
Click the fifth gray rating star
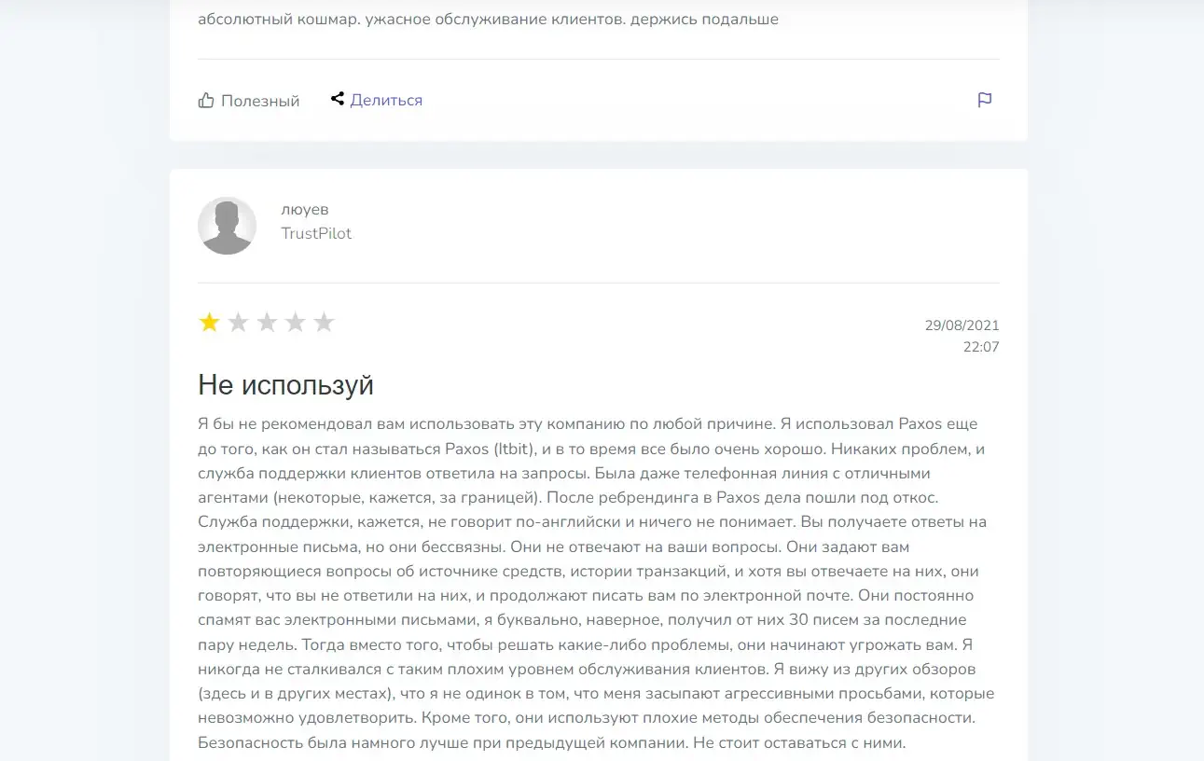[324, 323]
